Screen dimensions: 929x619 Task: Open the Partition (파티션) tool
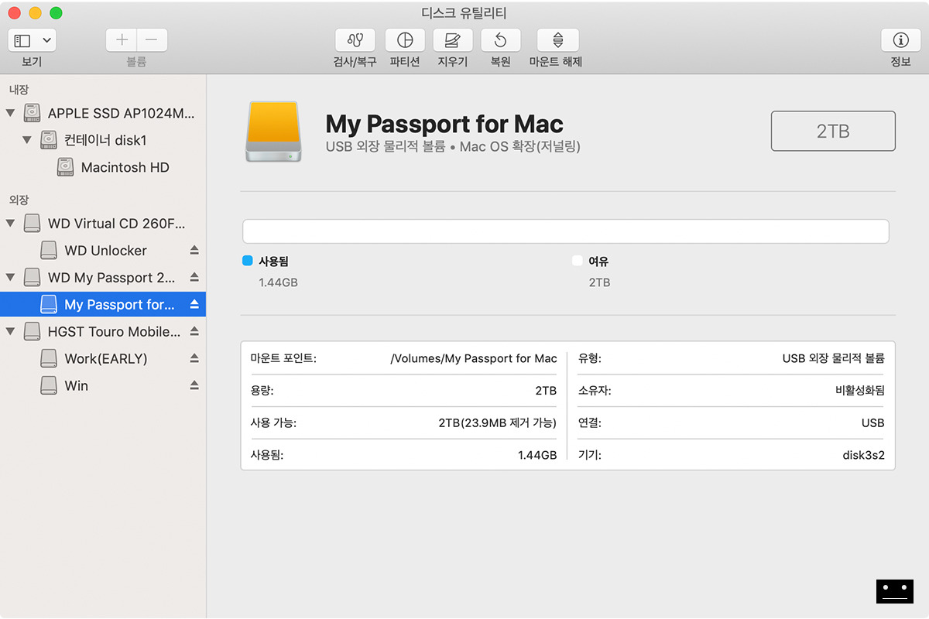404,40
